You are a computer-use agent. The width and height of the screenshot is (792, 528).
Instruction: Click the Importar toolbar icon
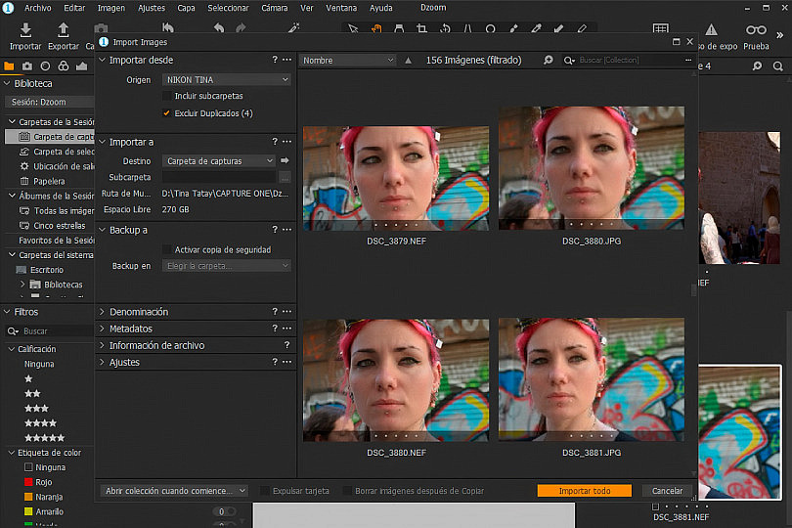[x=25, y=31]
